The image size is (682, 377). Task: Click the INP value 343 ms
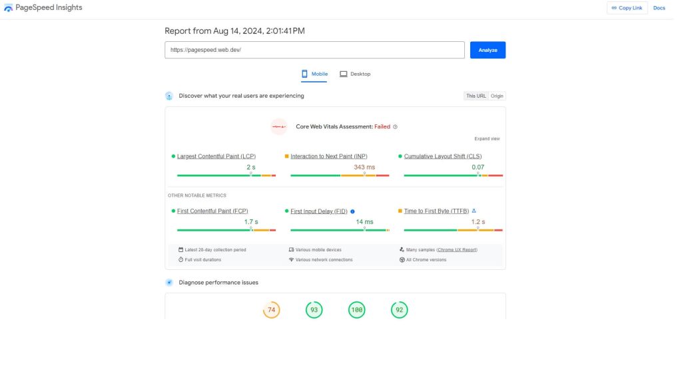coord(364,167)
